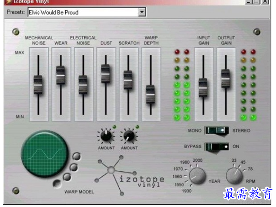Click the ON label beside the bypass switch

(236, 147)
